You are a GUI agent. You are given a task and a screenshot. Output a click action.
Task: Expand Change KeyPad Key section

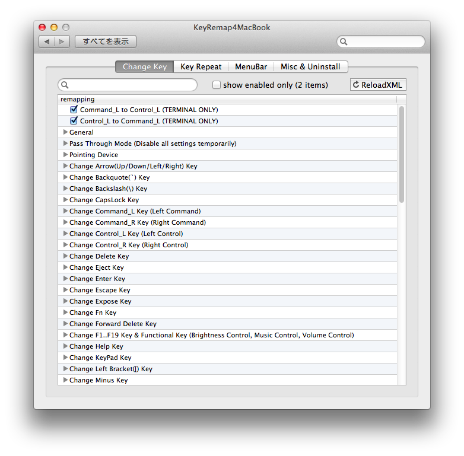coord(66,358)
